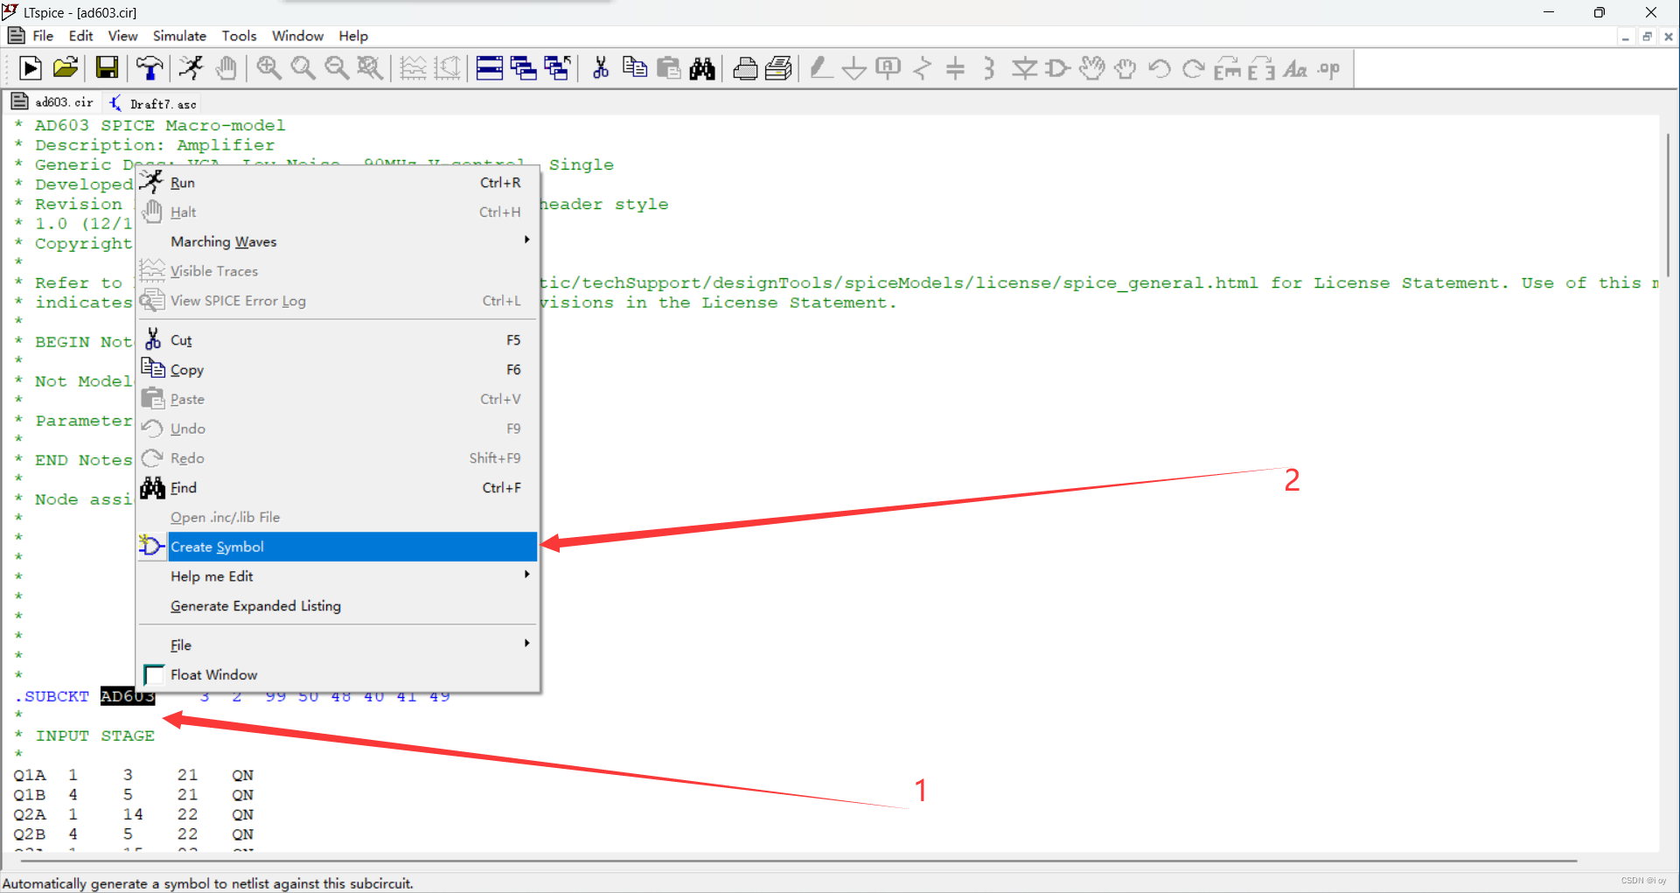The image size is (1680, 893).
Task: Toggle Float Window in the context menu
Action: [x=338, y=675]
